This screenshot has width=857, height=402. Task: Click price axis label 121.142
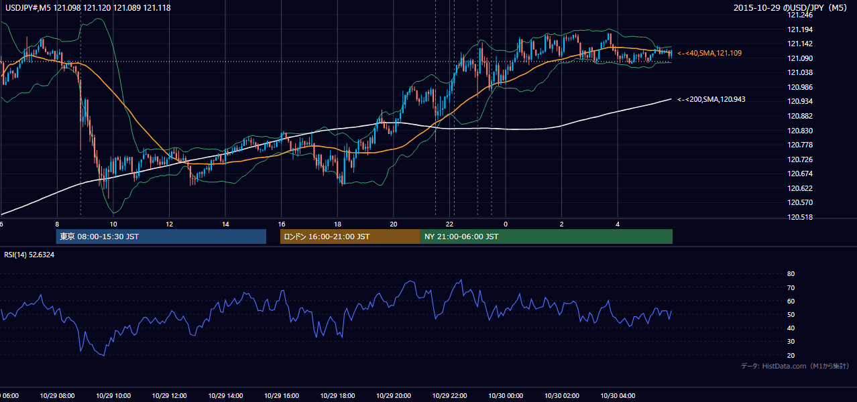point(800,44)
